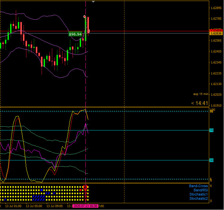Click the red square signal left of the crosshair
The height and width of the screenshot is (210, 224).
point(80,190)
